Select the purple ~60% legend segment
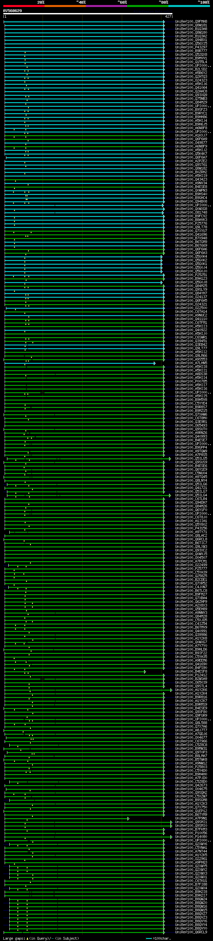213x941 pixels. point(106,6)
